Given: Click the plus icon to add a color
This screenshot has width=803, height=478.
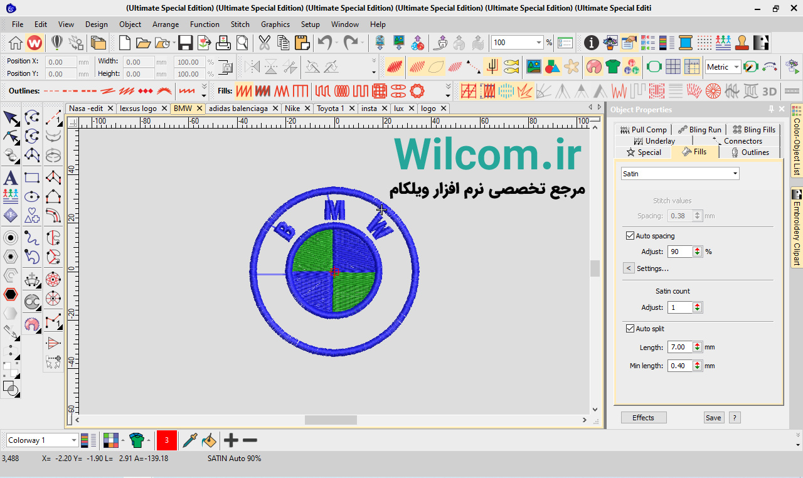Looking at the screenshot, I should point(231,440).
